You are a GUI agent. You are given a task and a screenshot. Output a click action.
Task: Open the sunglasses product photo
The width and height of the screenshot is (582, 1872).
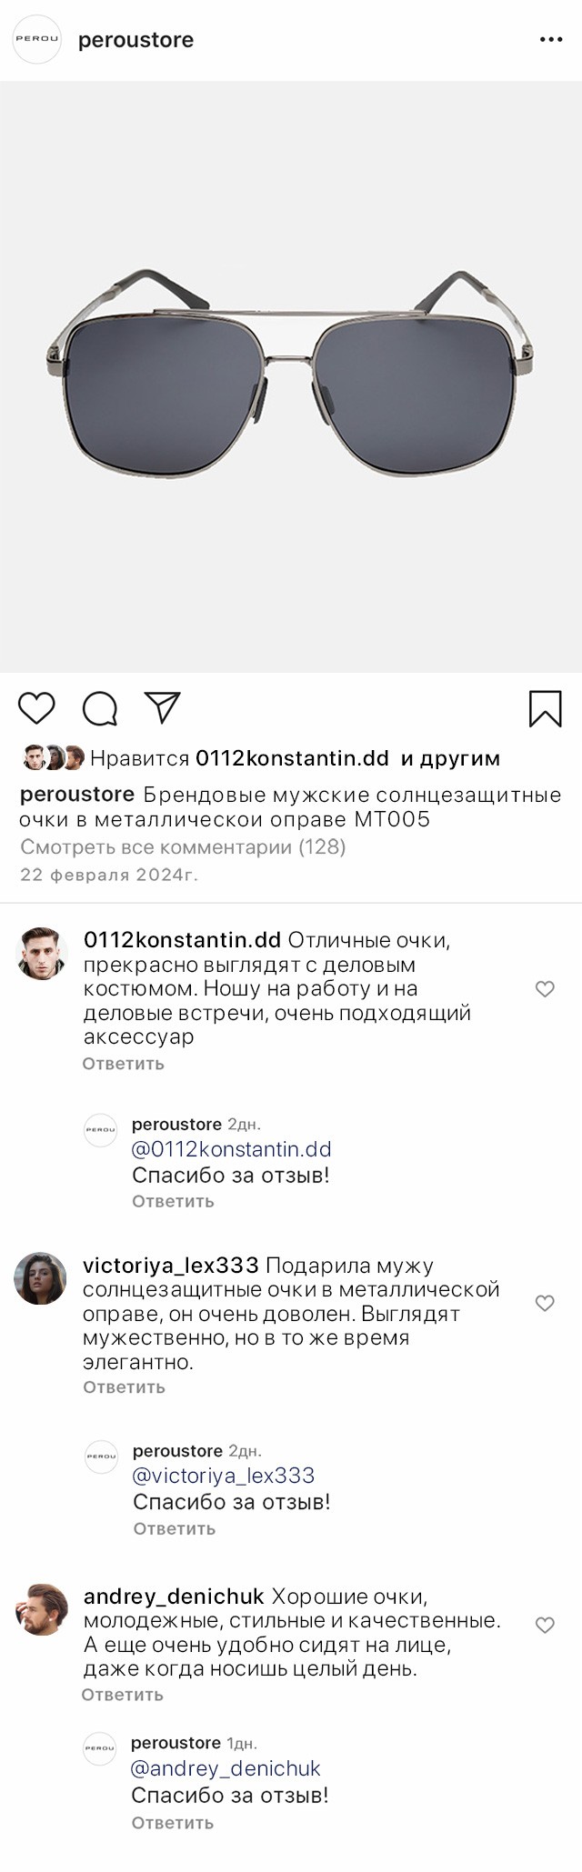tap(291, 376)
